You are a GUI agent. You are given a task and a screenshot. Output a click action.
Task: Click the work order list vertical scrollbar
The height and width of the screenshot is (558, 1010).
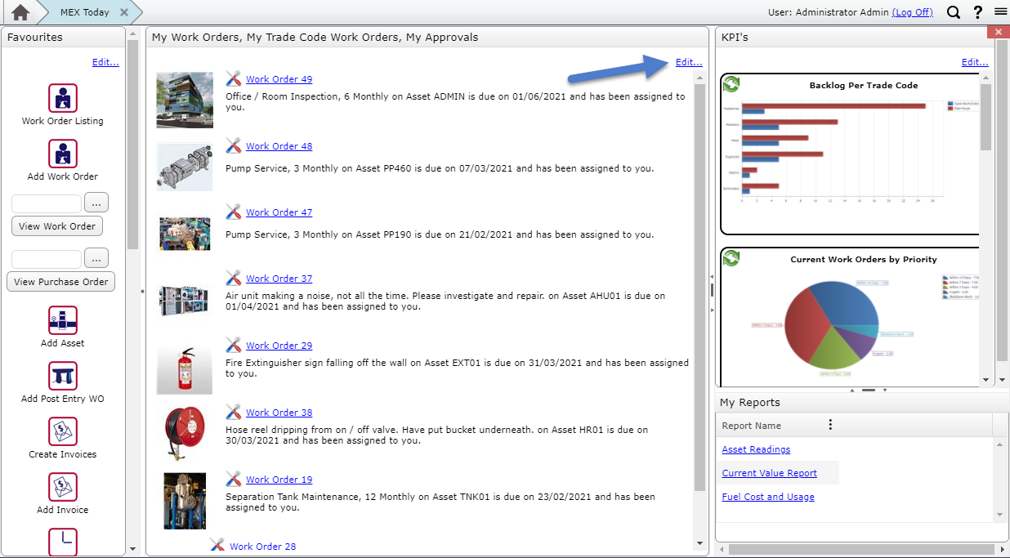point(699,286)
